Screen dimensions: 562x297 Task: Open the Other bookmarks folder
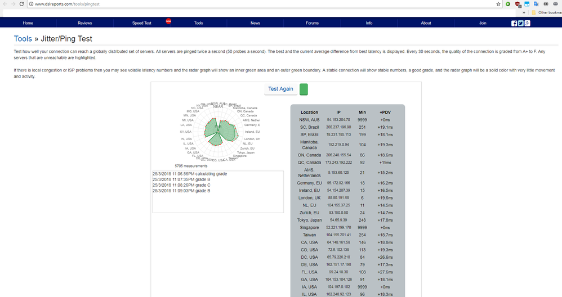tap(546, 12)
